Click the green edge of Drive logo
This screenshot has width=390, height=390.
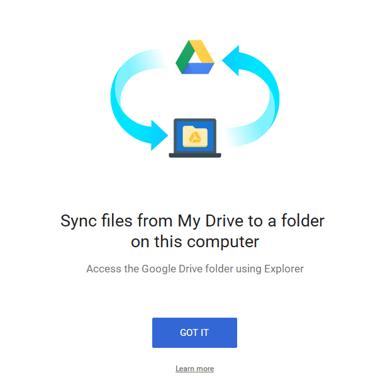(183, 57)
